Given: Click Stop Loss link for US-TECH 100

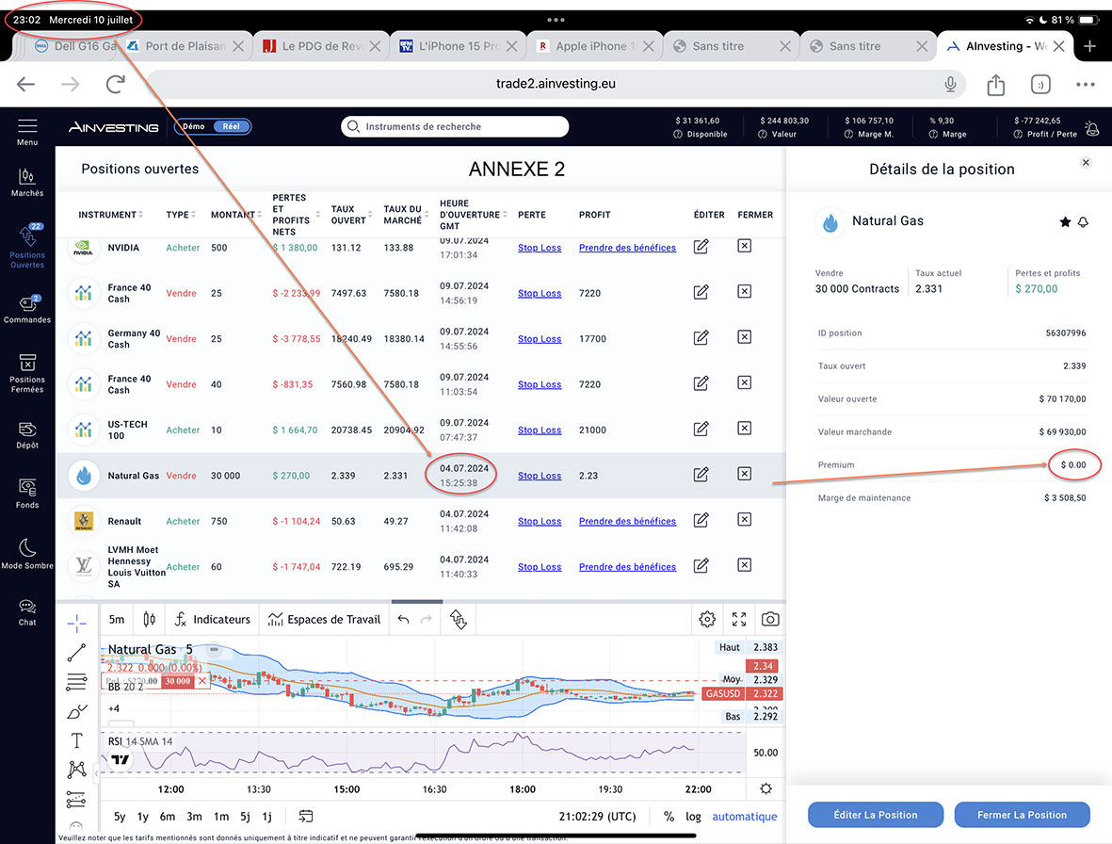Looking at the screenshot, I should pos(540,430).
